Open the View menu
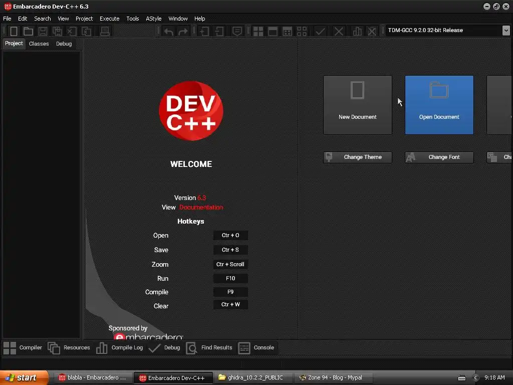 63,19
